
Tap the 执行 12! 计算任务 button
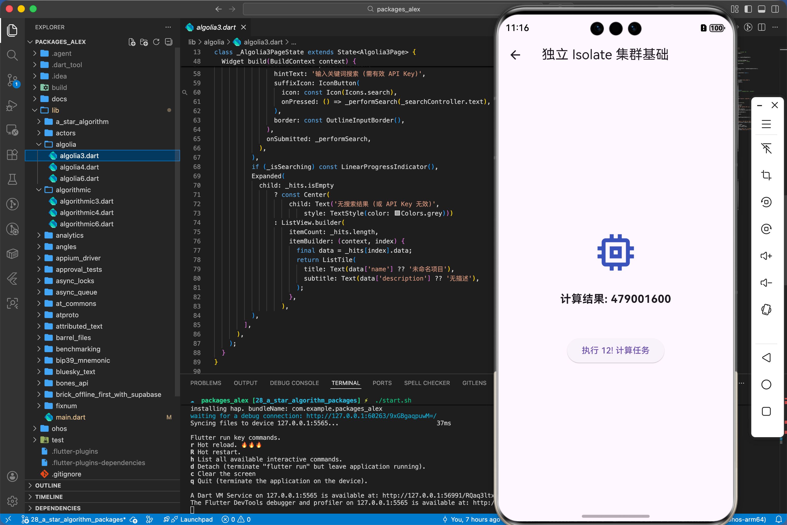pyautogui.click(x=615, y=350)
